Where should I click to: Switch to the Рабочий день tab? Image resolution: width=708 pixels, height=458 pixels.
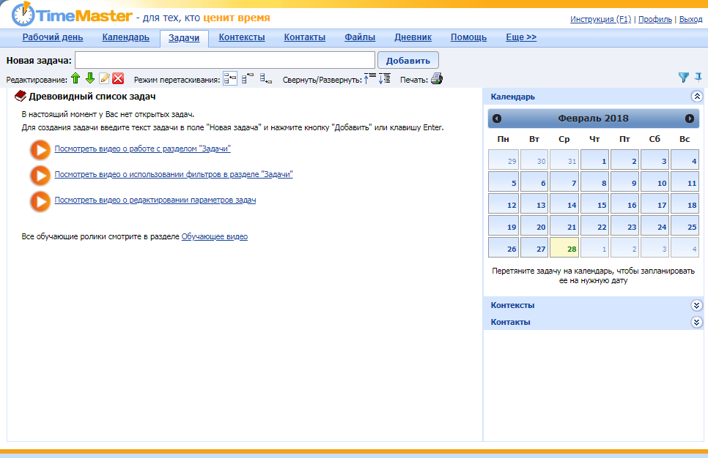[x=53, y=37]
